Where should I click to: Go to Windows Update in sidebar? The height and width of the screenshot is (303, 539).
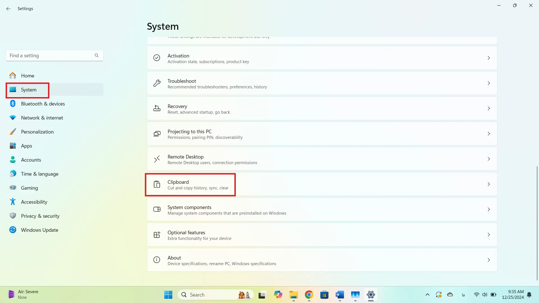[x=39, y=230]
